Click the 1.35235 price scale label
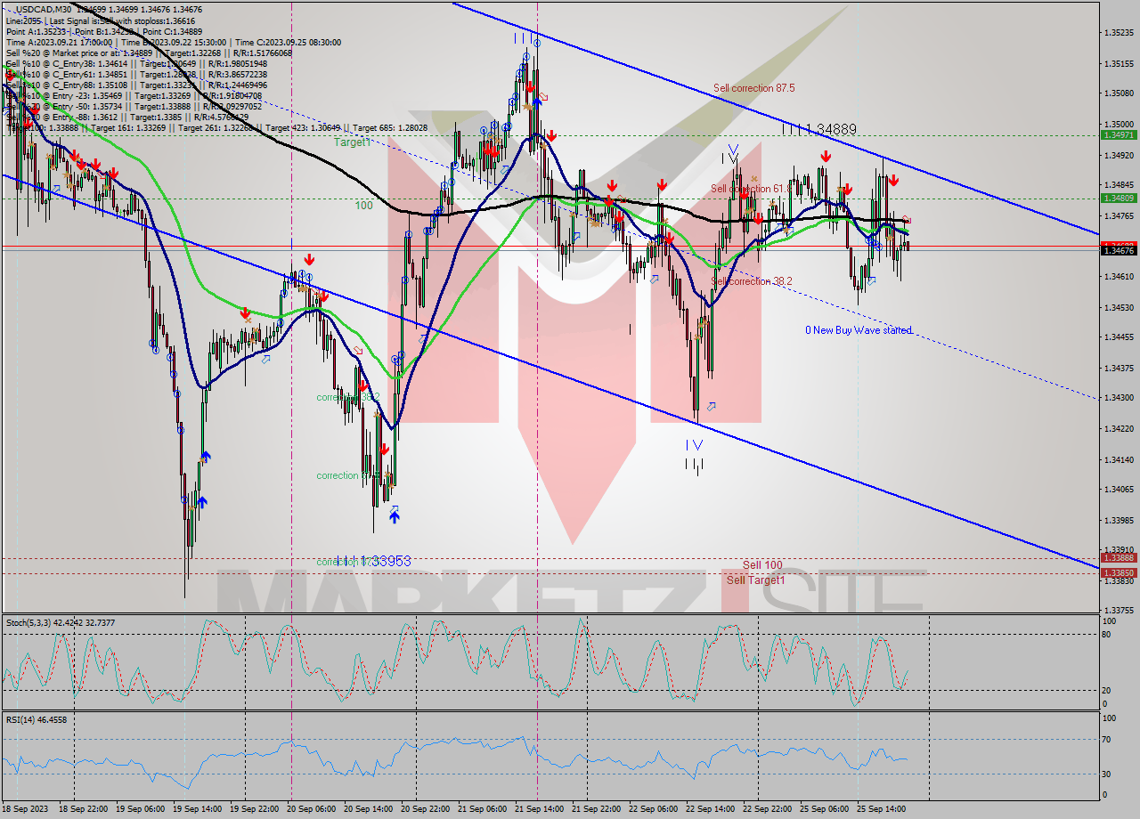 click(x=1119, y=32)
